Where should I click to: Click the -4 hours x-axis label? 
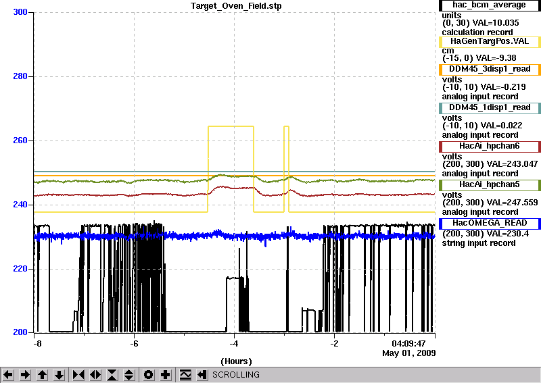coord(234,344)
